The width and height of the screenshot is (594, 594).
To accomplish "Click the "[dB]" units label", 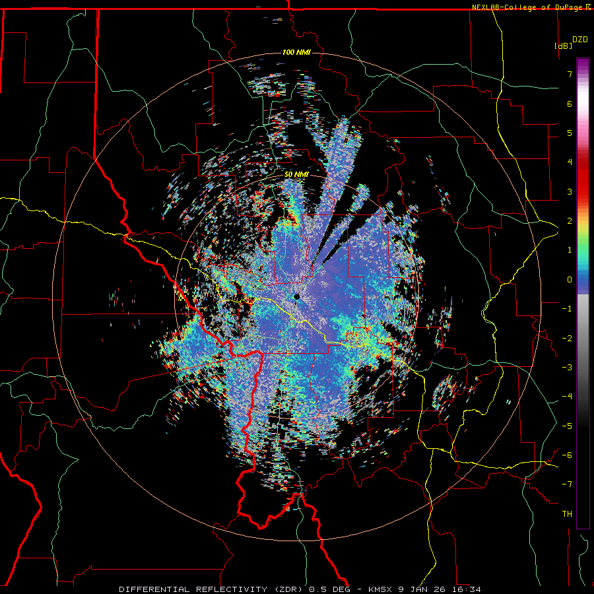I will (x=563, y=46).
